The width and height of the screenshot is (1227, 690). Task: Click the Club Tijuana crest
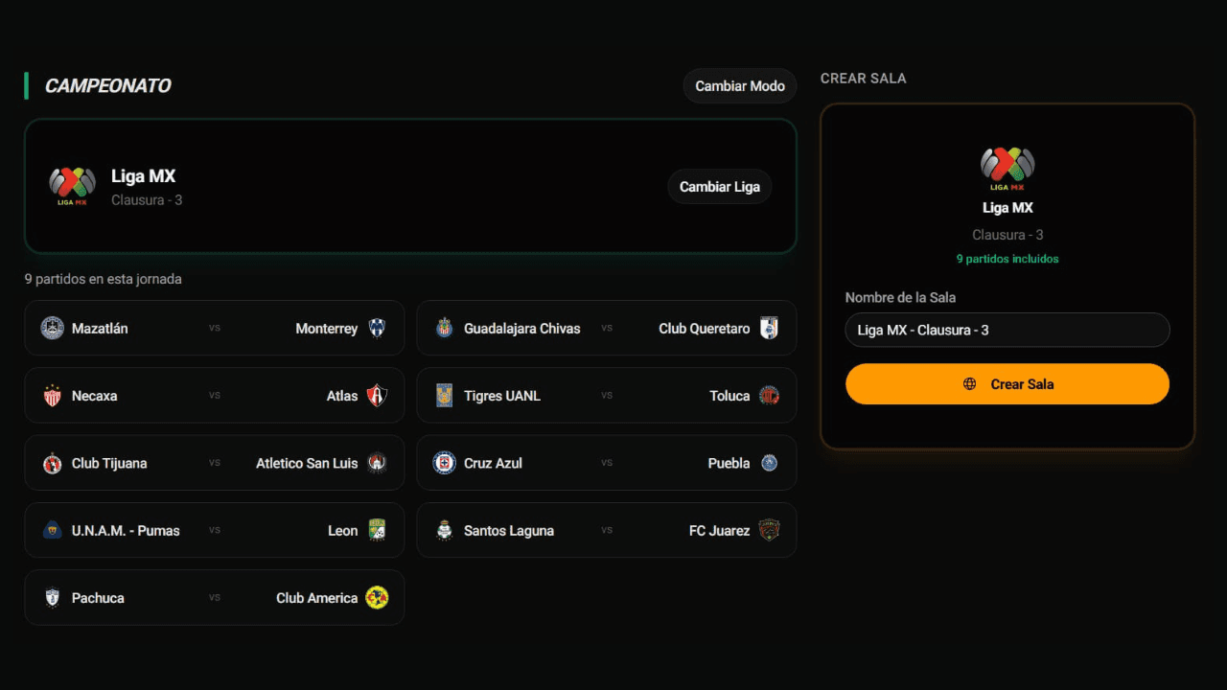point(53,463)
